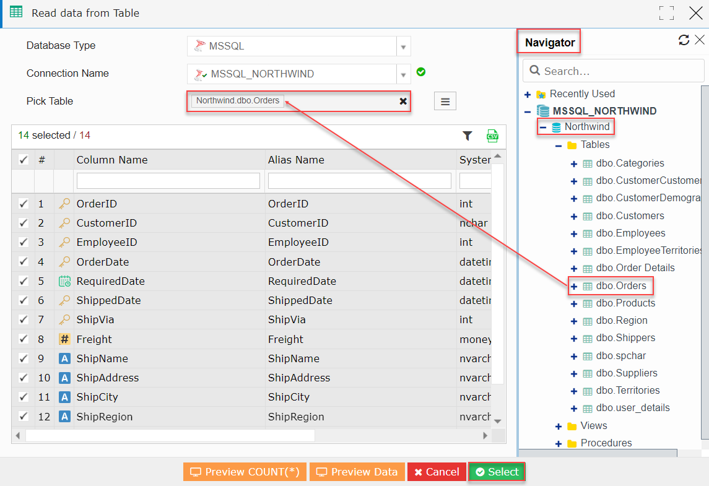Click the Alias Name filter input

[x=360, y=181]
